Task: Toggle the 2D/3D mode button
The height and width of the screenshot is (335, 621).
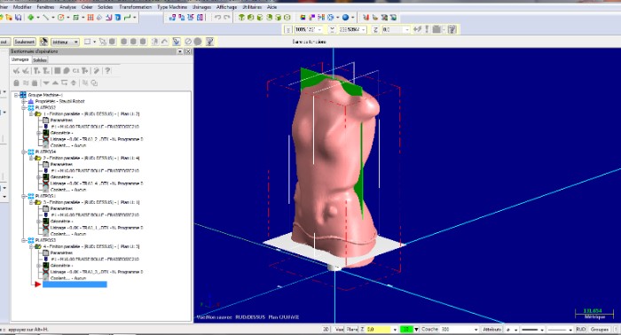Action: coord(326,330)
